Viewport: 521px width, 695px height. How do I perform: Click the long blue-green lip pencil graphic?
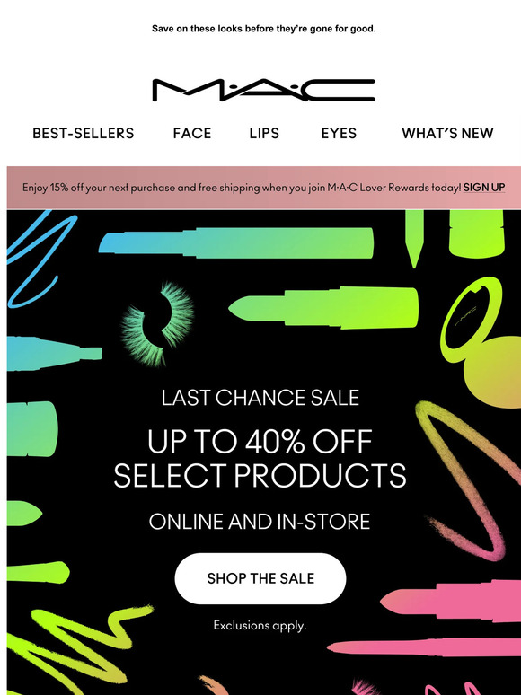pos(236,243)
